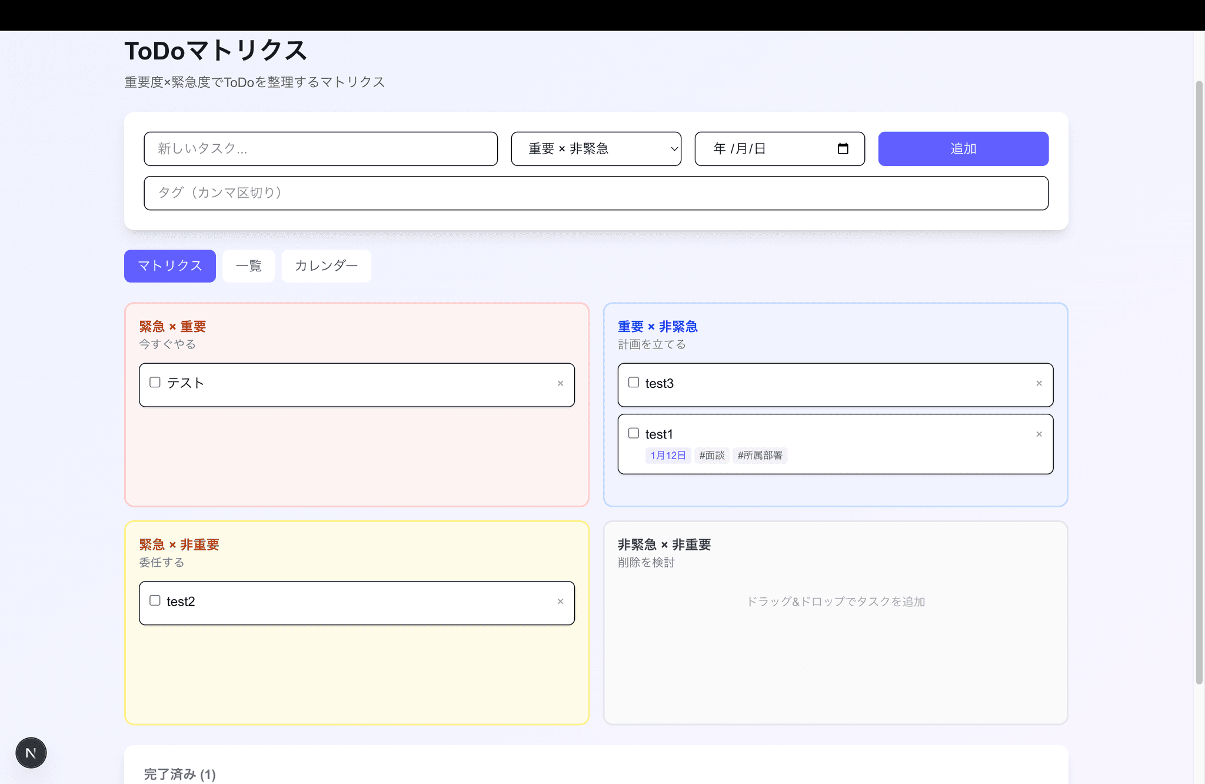The image size is (1205, 784).
Task: Click the × to delete task test3
Action: click(x=1038, y=383)
